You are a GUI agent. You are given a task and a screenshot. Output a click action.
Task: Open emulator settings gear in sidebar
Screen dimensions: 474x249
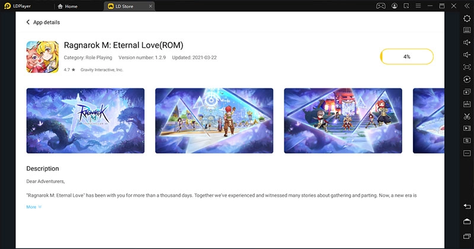pyautogui.click(x=467, y=18)
